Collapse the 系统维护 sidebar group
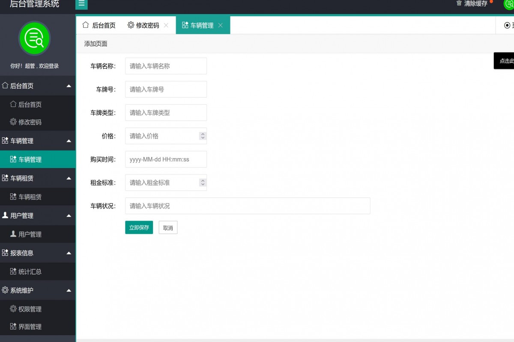The height and width of the screenshot is (342, 514). (x=69, y=290)
